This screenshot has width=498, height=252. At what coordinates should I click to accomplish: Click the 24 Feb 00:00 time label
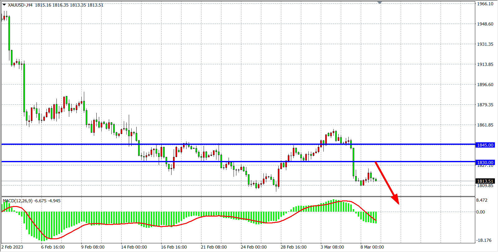pos(254,247)
